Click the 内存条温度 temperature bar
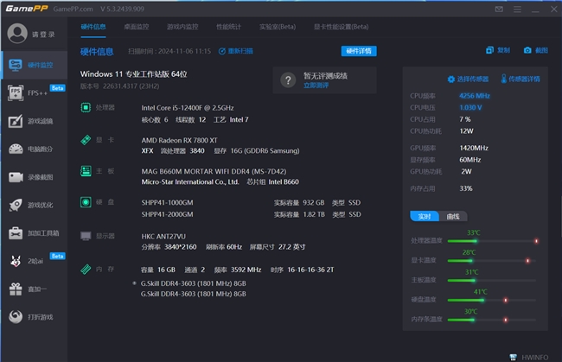This screenshot has height=362, width=562. 492,320
